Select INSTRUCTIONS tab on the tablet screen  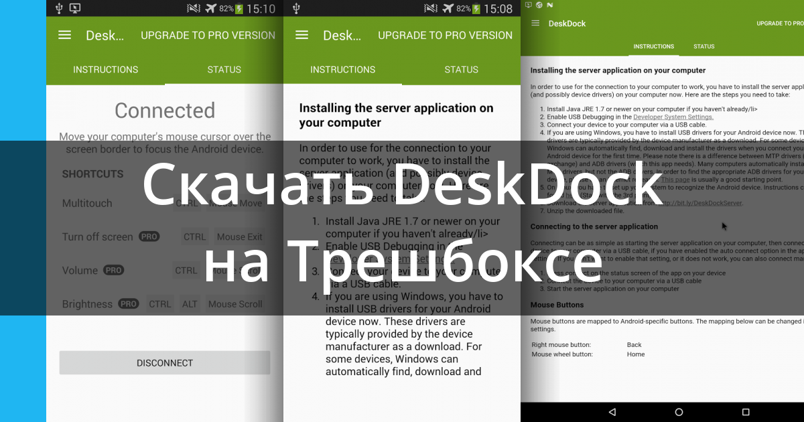654,46
